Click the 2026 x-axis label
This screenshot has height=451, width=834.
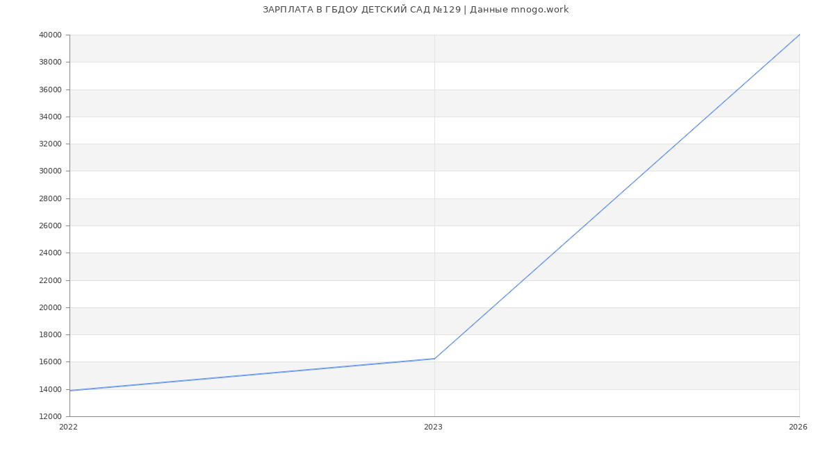[798, 427]
